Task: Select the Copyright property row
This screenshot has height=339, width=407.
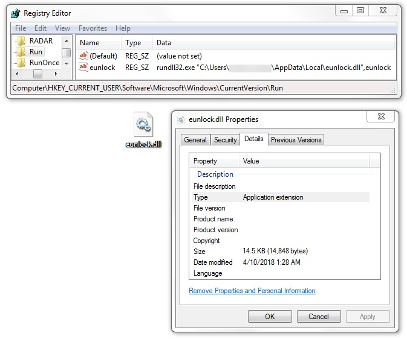Action: pos(281,241)
